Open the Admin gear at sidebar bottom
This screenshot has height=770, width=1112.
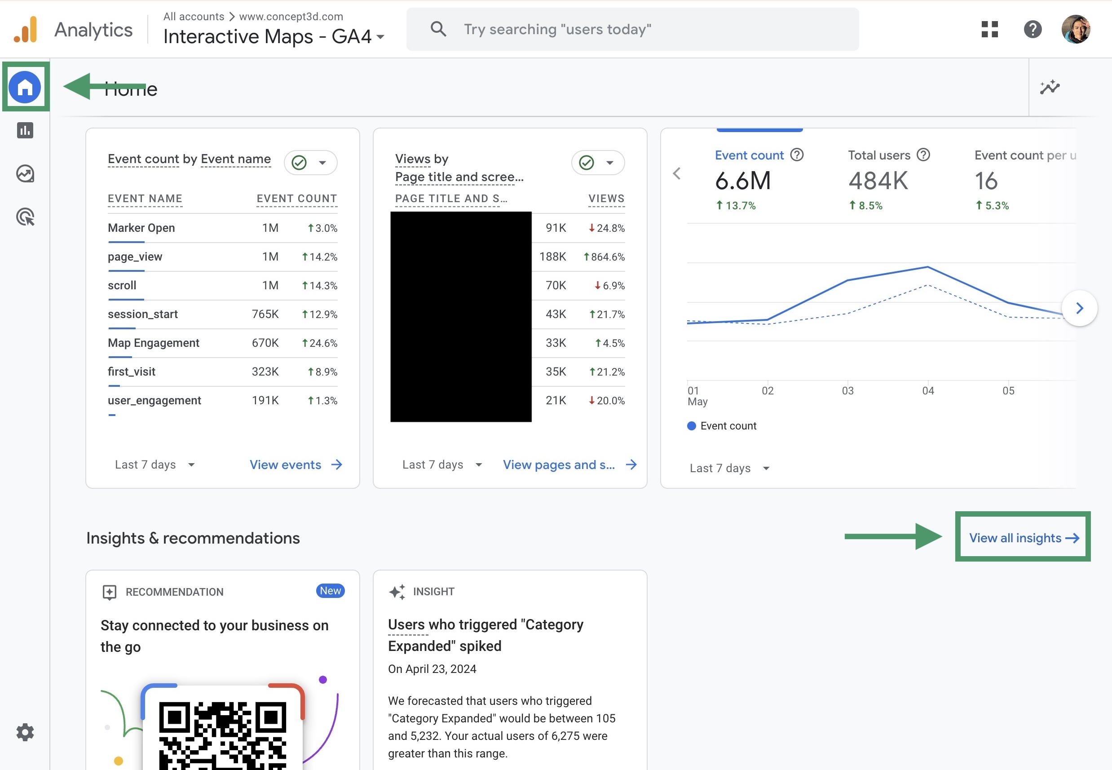[x=25, y=732]
